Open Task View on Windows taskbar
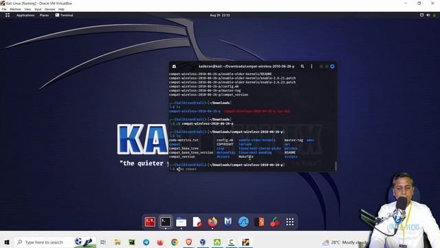440x248 pixels. pyautogui.click(x=103, y=242)
